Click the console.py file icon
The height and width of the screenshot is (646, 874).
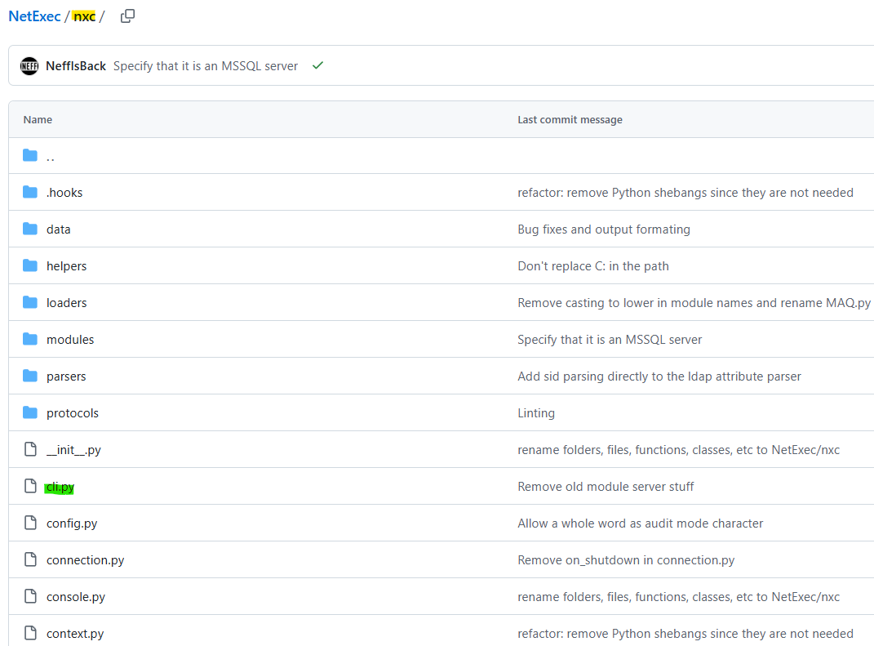[x=30, y=597]
